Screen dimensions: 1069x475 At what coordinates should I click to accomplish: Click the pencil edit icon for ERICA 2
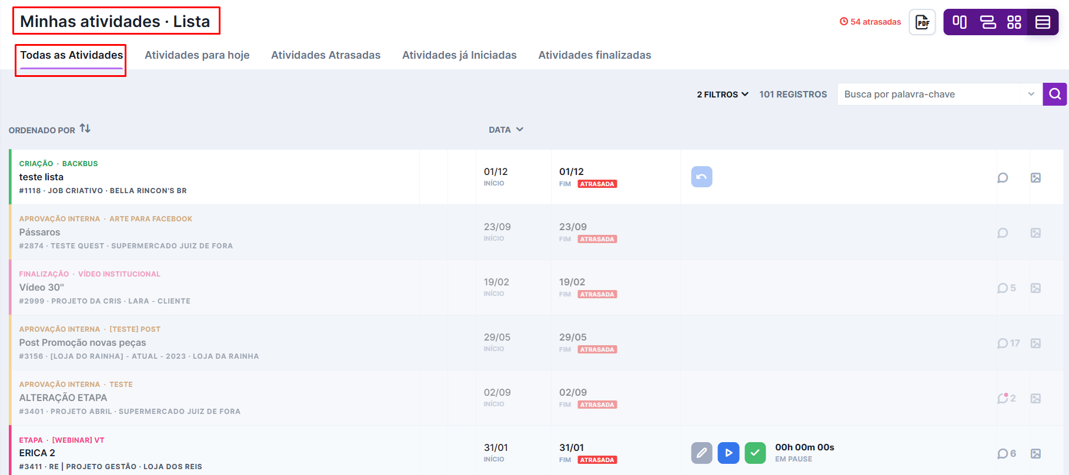(701, 453)
